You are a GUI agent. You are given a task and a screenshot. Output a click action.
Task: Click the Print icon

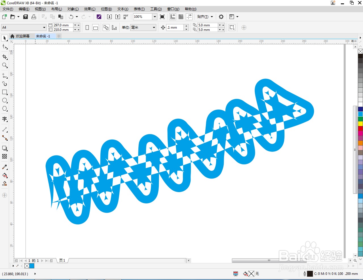34,17
